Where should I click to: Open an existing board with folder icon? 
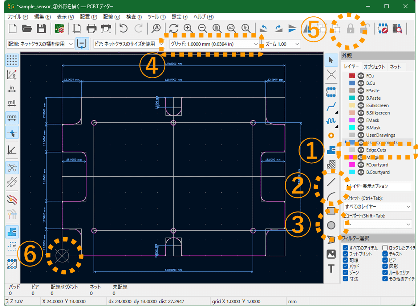pos(27,29)
